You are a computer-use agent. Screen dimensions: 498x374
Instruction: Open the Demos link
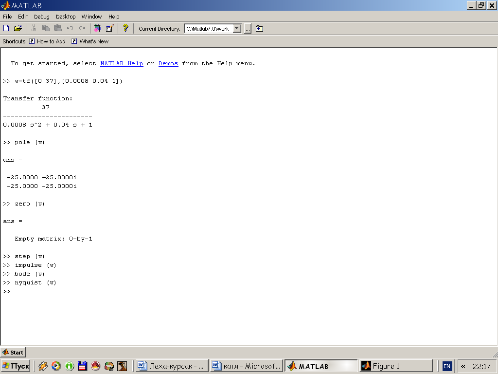tap(168, 63)
